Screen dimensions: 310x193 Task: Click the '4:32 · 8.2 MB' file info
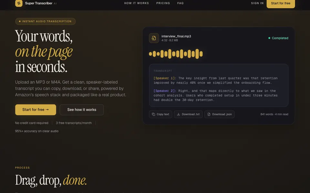pyautogui.click(x=170, y=40)
